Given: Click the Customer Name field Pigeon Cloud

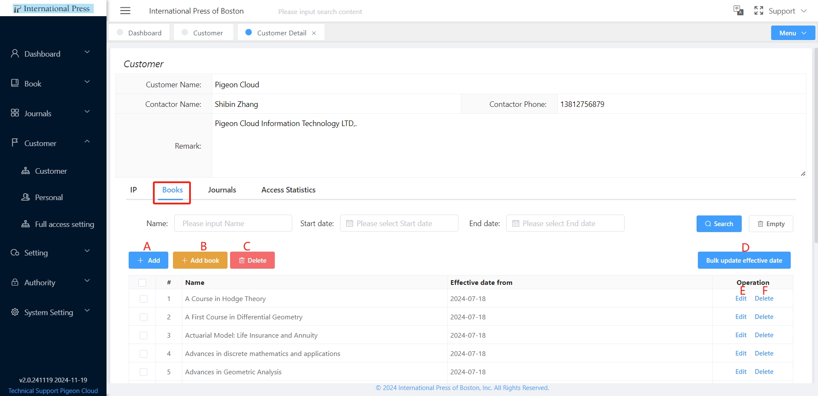Looking at the screenshot, I should [x=509, y=84].
